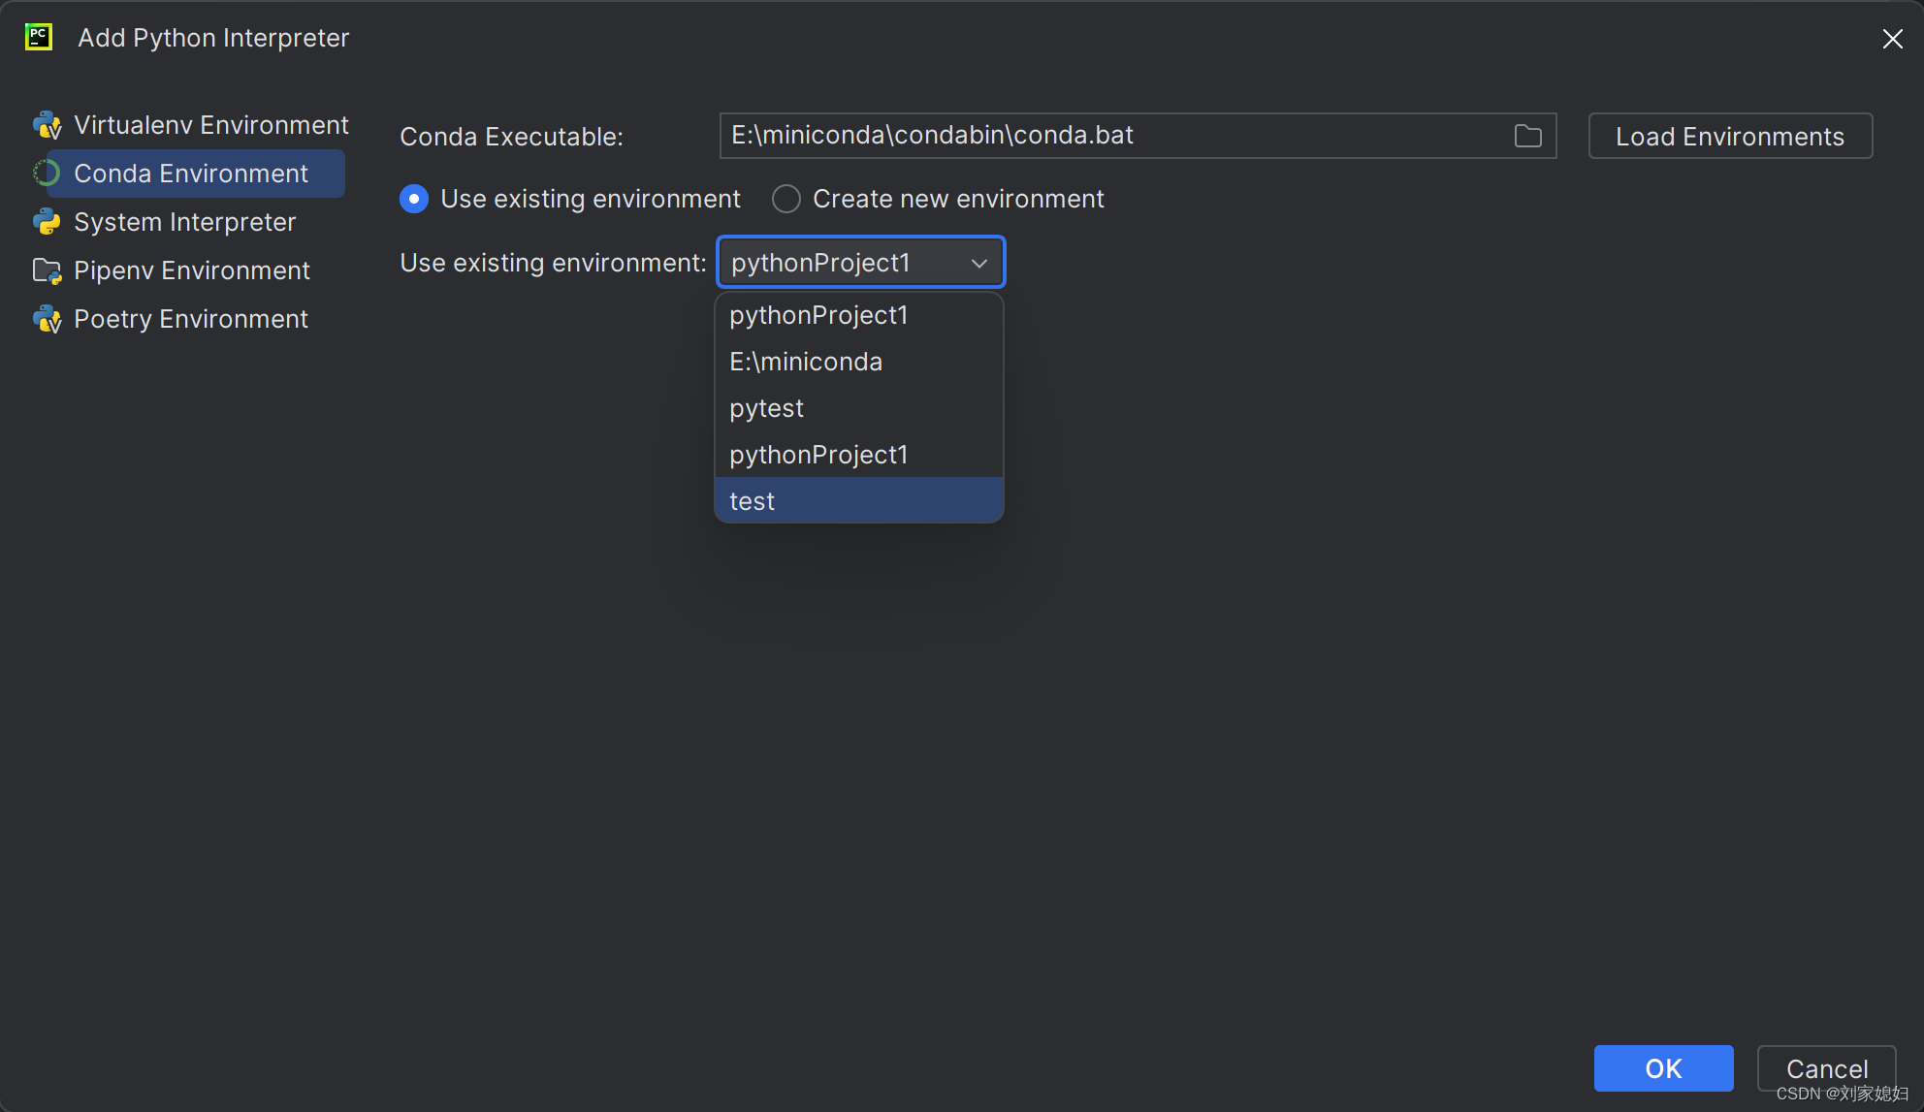Browse for conda executable with folder icon
1924x1112 pixels.
pyautogui.click(x=1527, y=136)
